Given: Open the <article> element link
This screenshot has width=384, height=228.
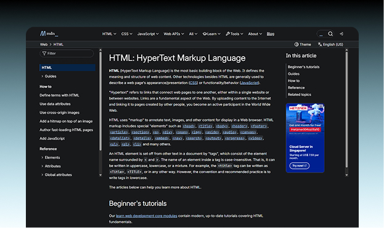Looking at the screenshot, I should [119, 132].
